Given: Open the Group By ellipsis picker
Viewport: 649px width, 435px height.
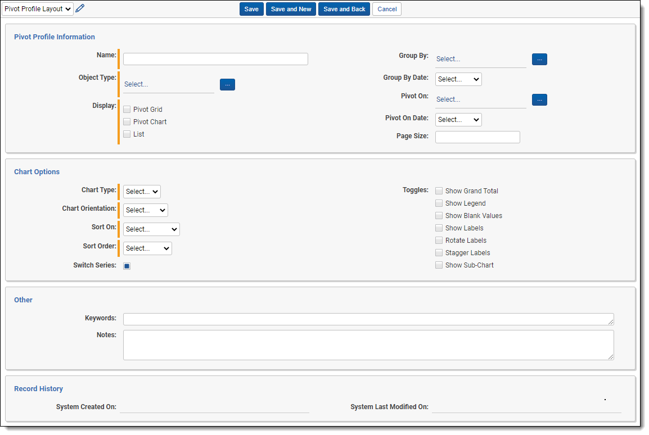Looking at the screenshot, I should coord(539,59).
